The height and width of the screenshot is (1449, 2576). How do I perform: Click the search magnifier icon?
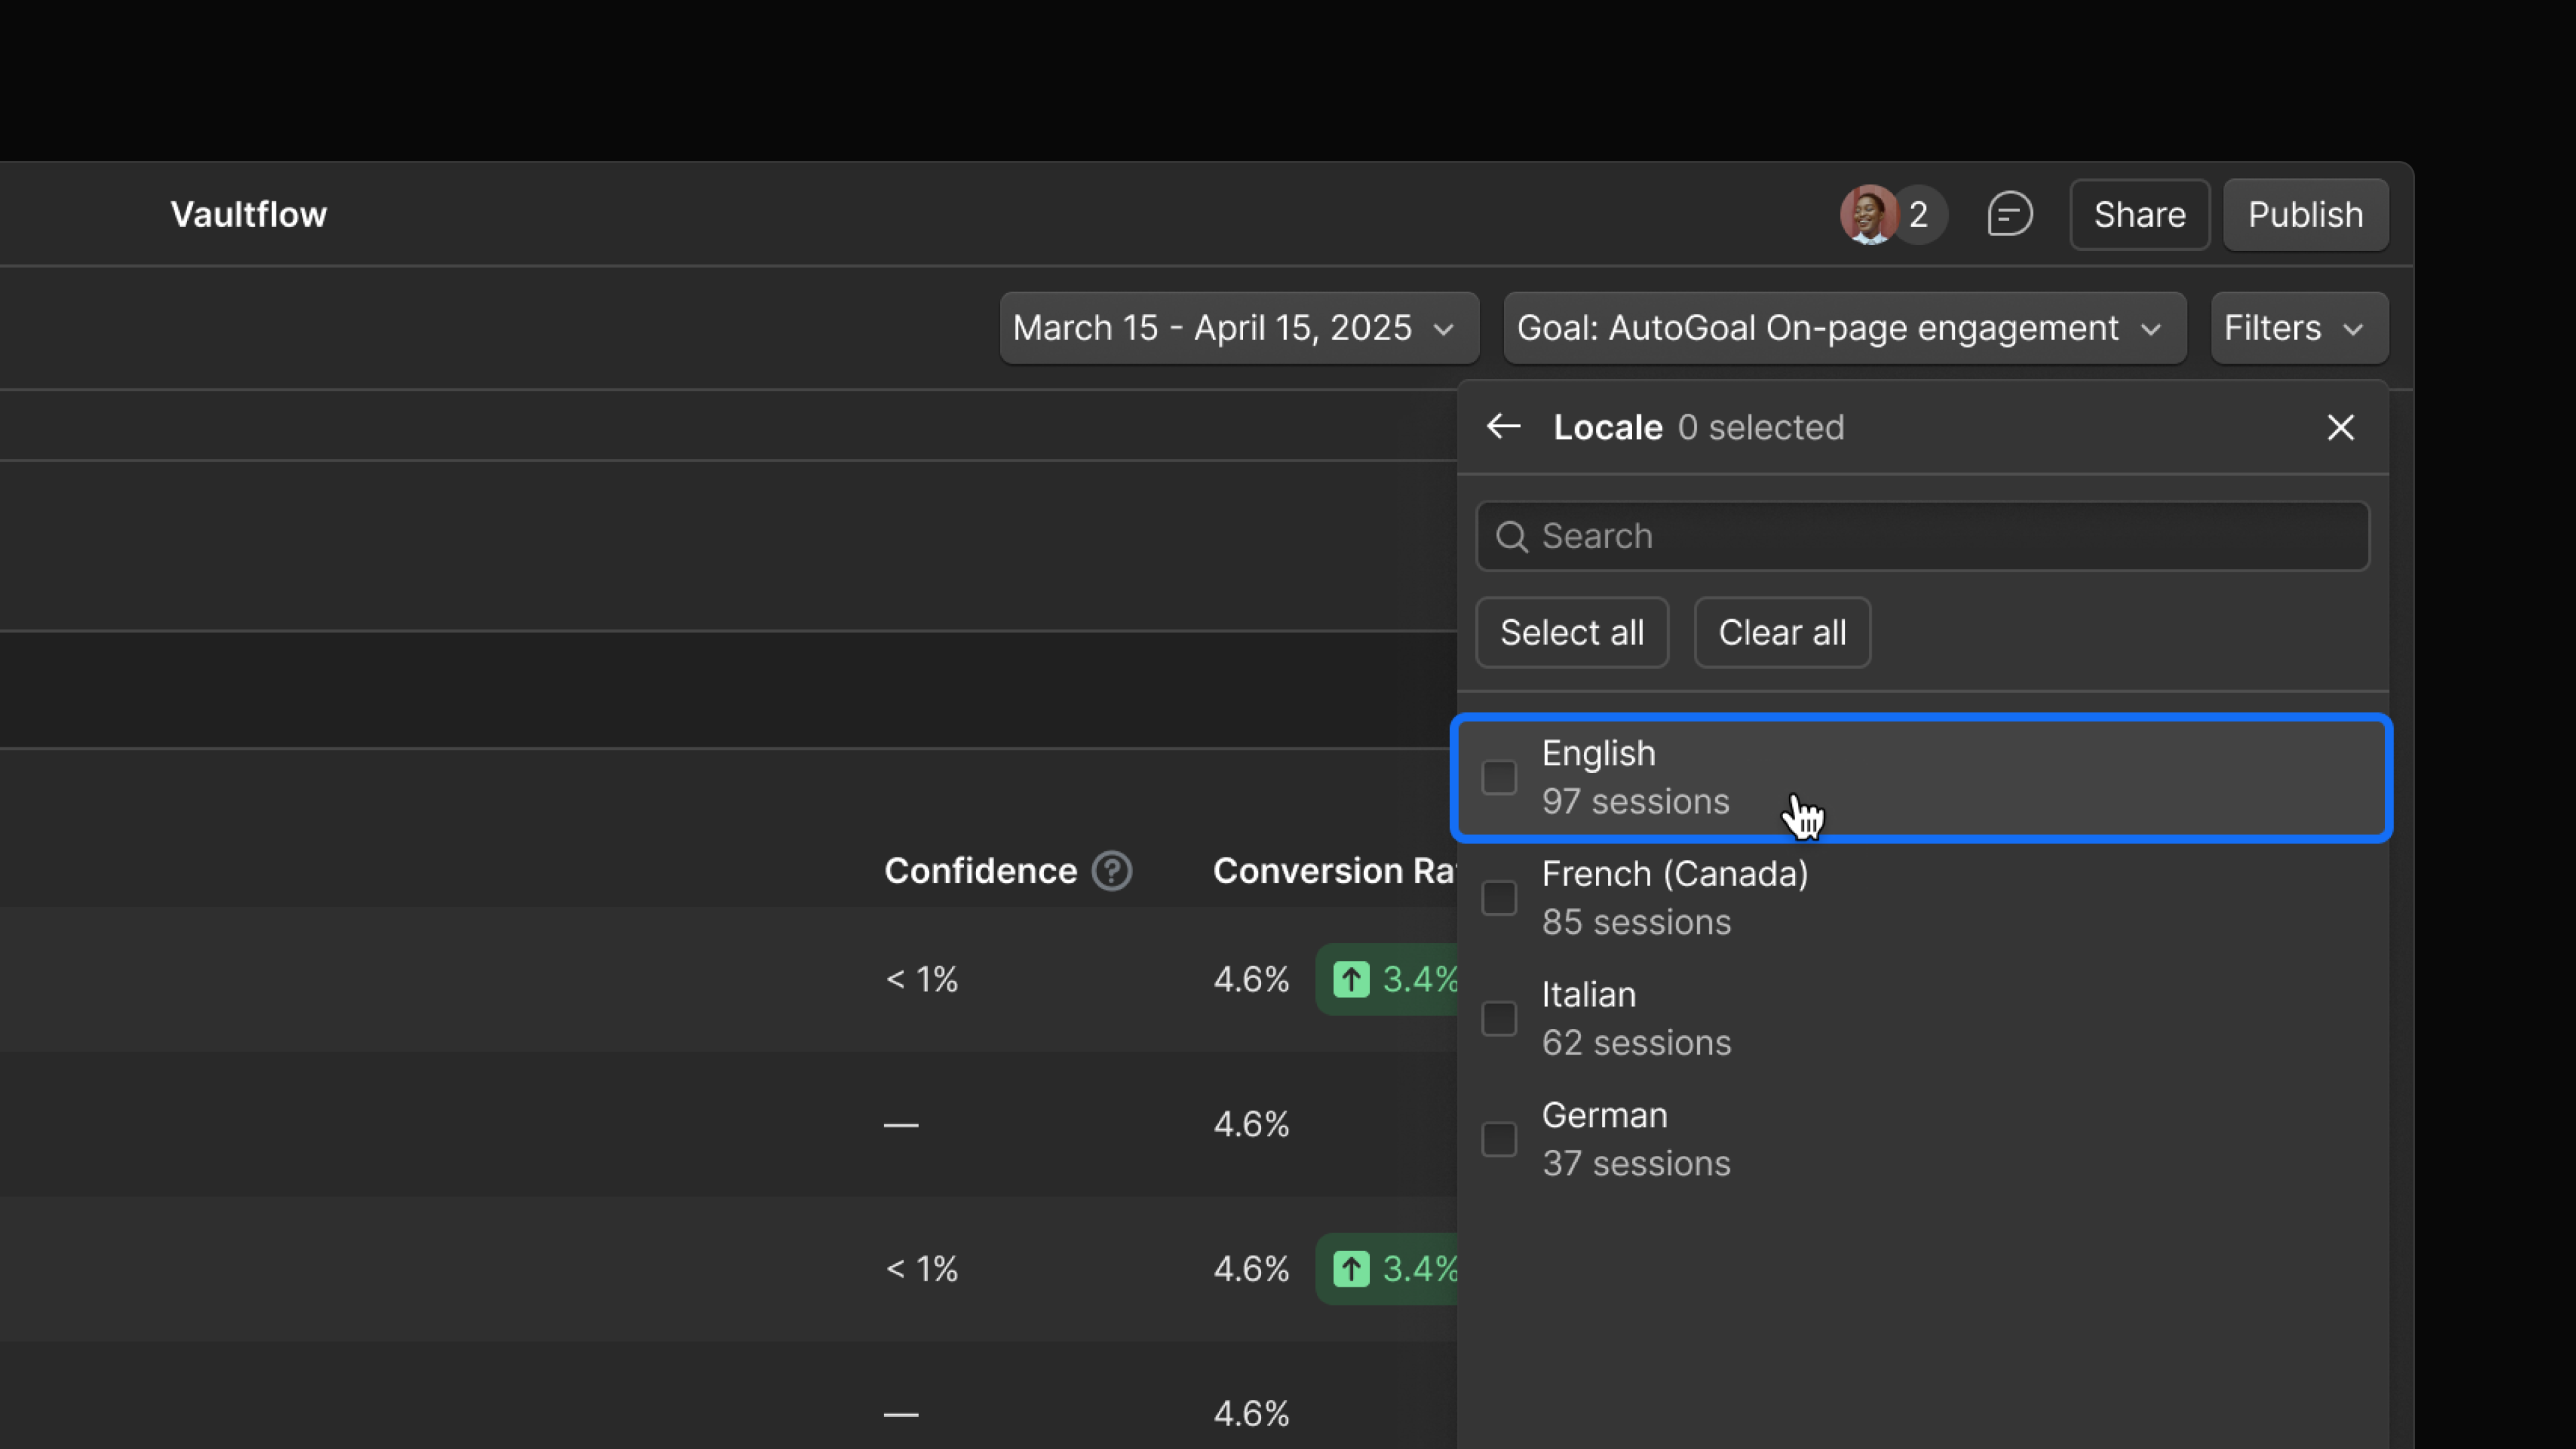(x=1511, y=536)
